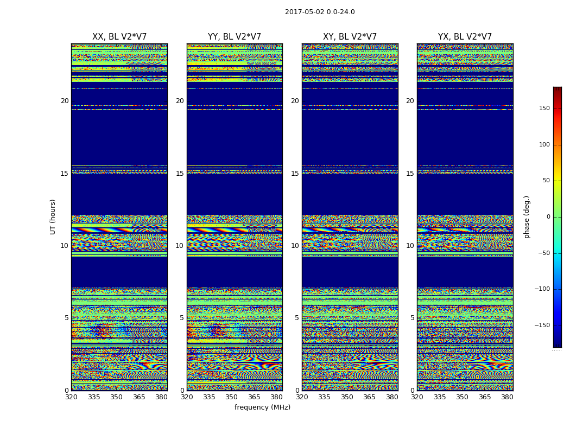Select the "XX, BL V2*V7" panel title
The width and height of the screenshot is (570, 434).
point(119,37)
